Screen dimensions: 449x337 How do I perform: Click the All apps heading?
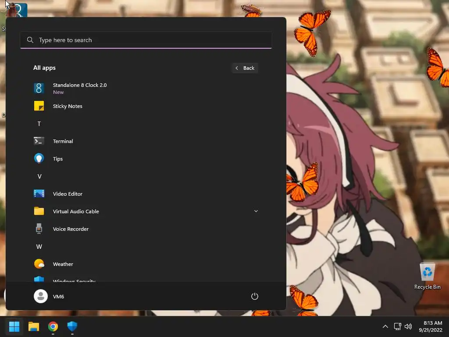(x=44, y=68)
